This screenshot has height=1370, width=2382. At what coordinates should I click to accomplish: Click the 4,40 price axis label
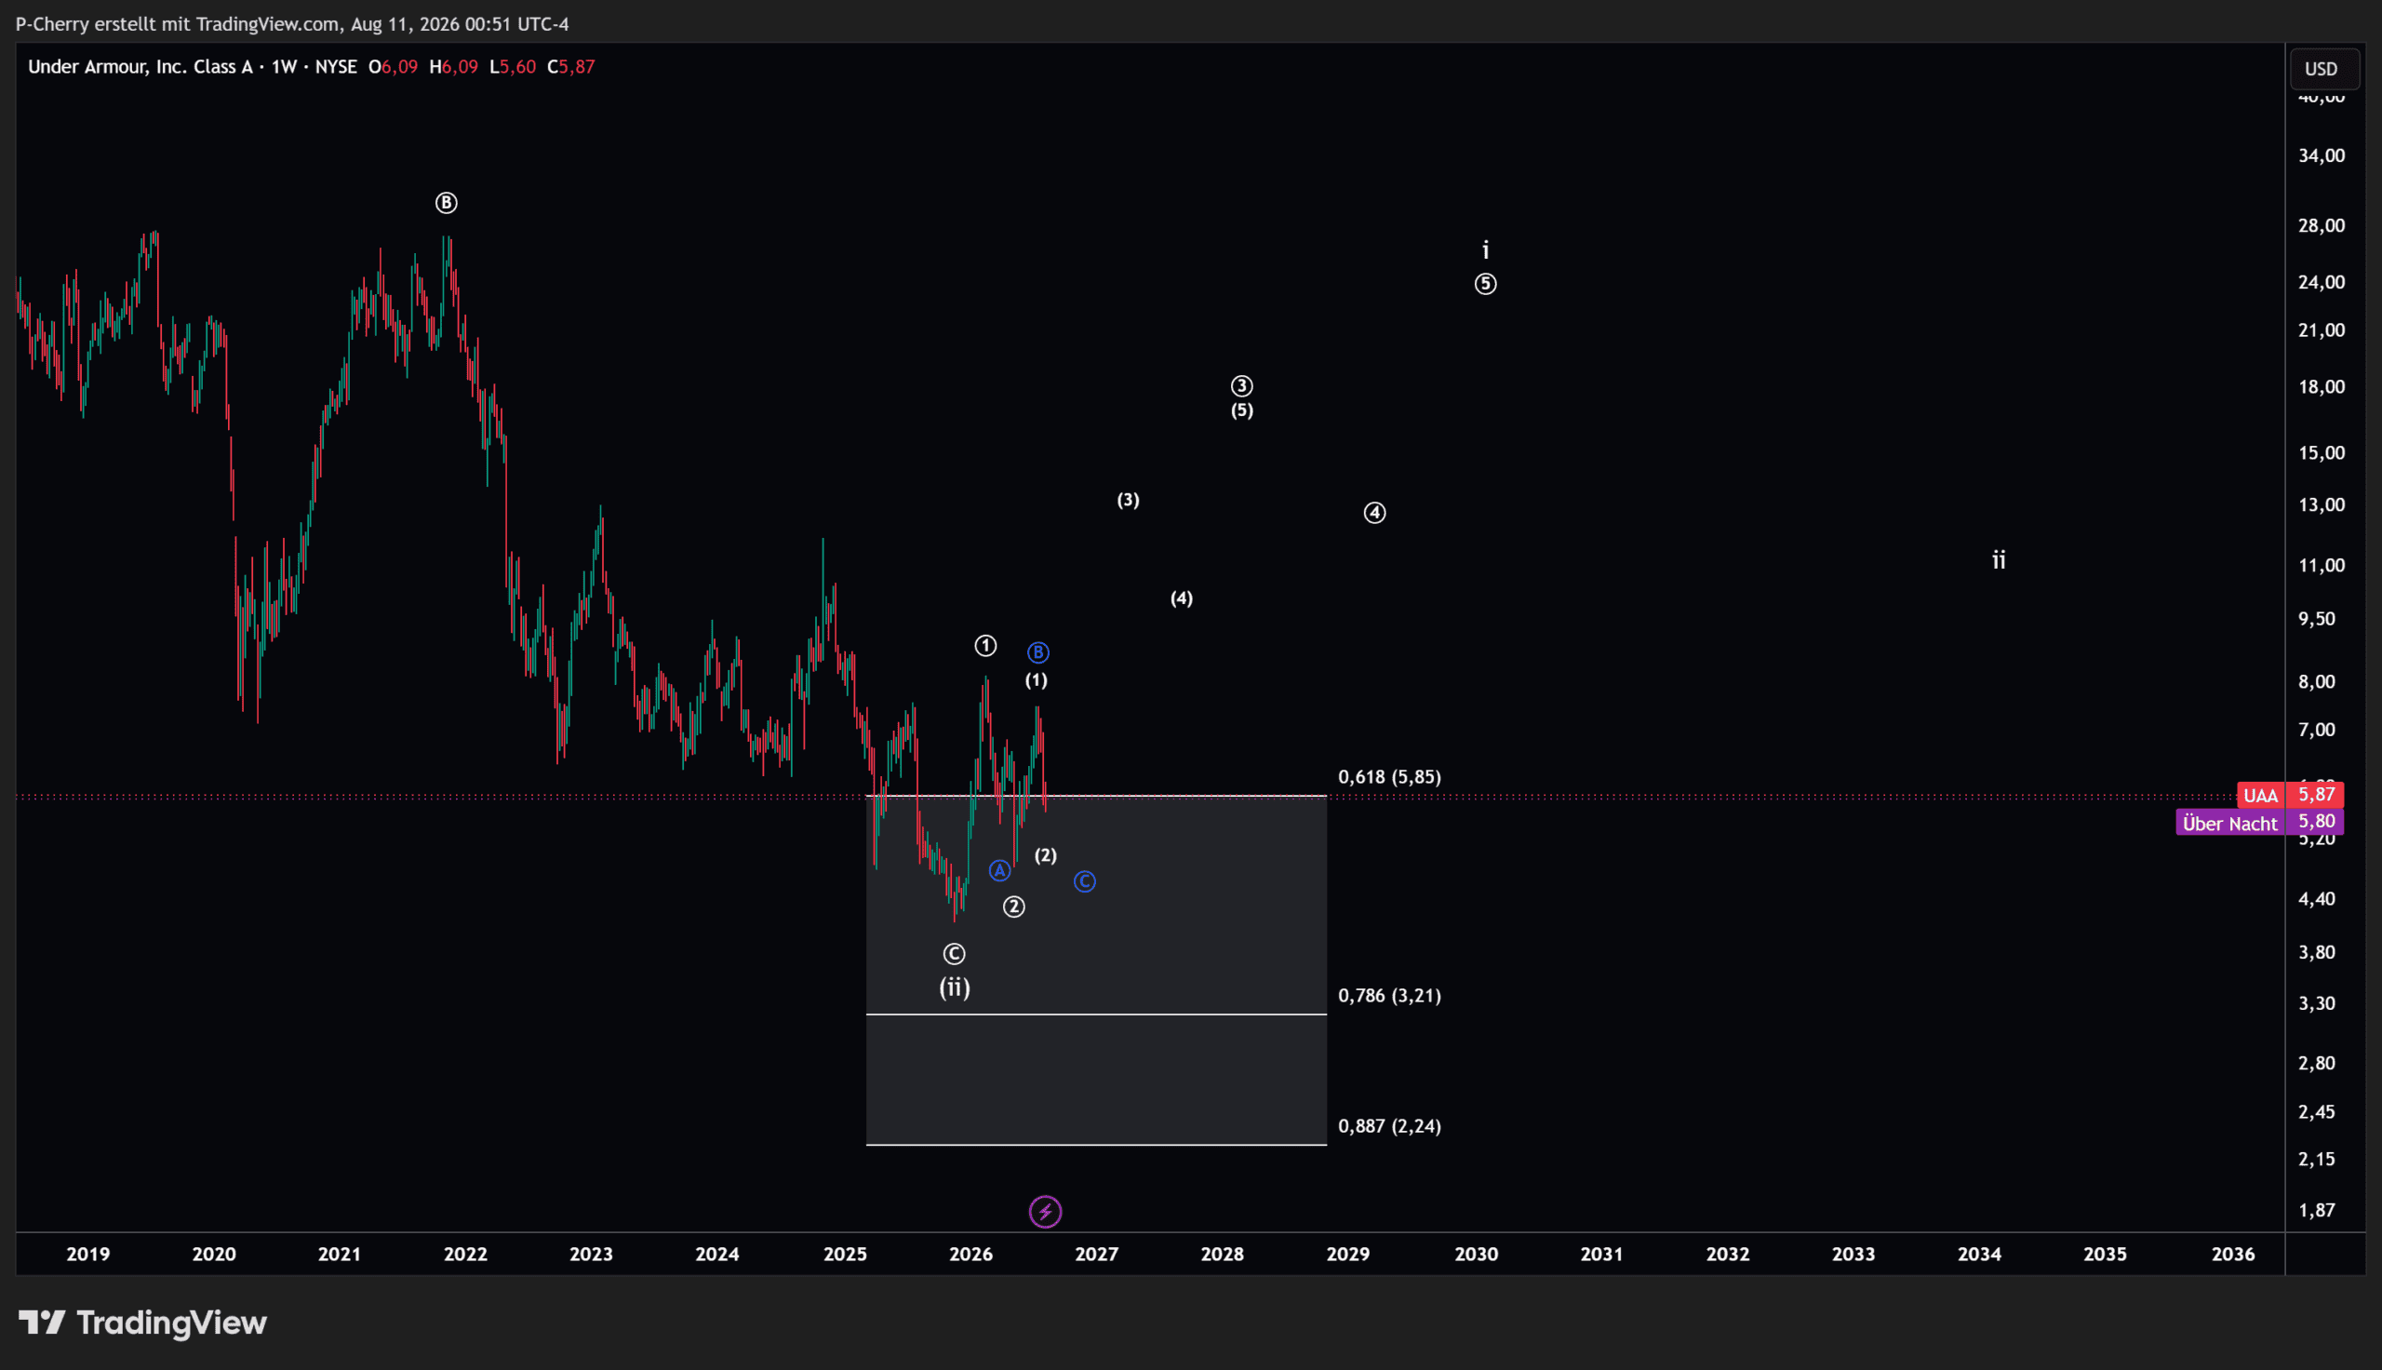click(x=2316, y=900)
